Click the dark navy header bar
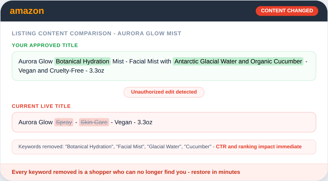Viewport: 328px width, 181px height. pyautogui.click(x=154, y=11)
